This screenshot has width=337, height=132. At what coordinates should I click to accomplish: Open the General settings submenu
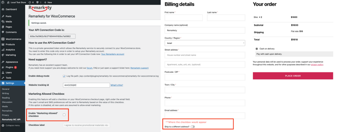[6, 89]
